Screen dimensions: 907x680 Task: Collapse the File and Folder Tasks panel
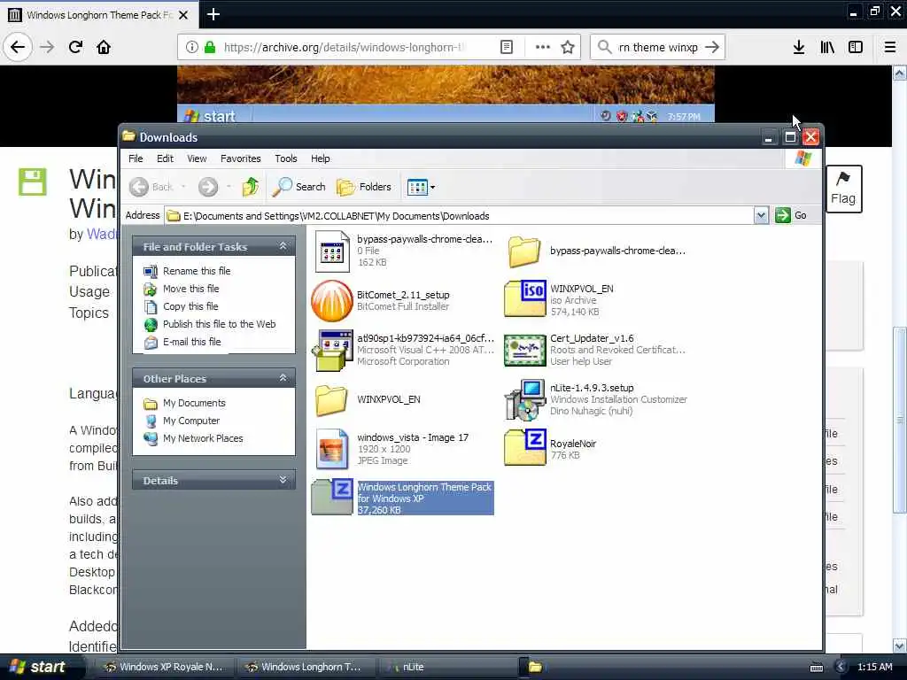(x=283, y=246)
